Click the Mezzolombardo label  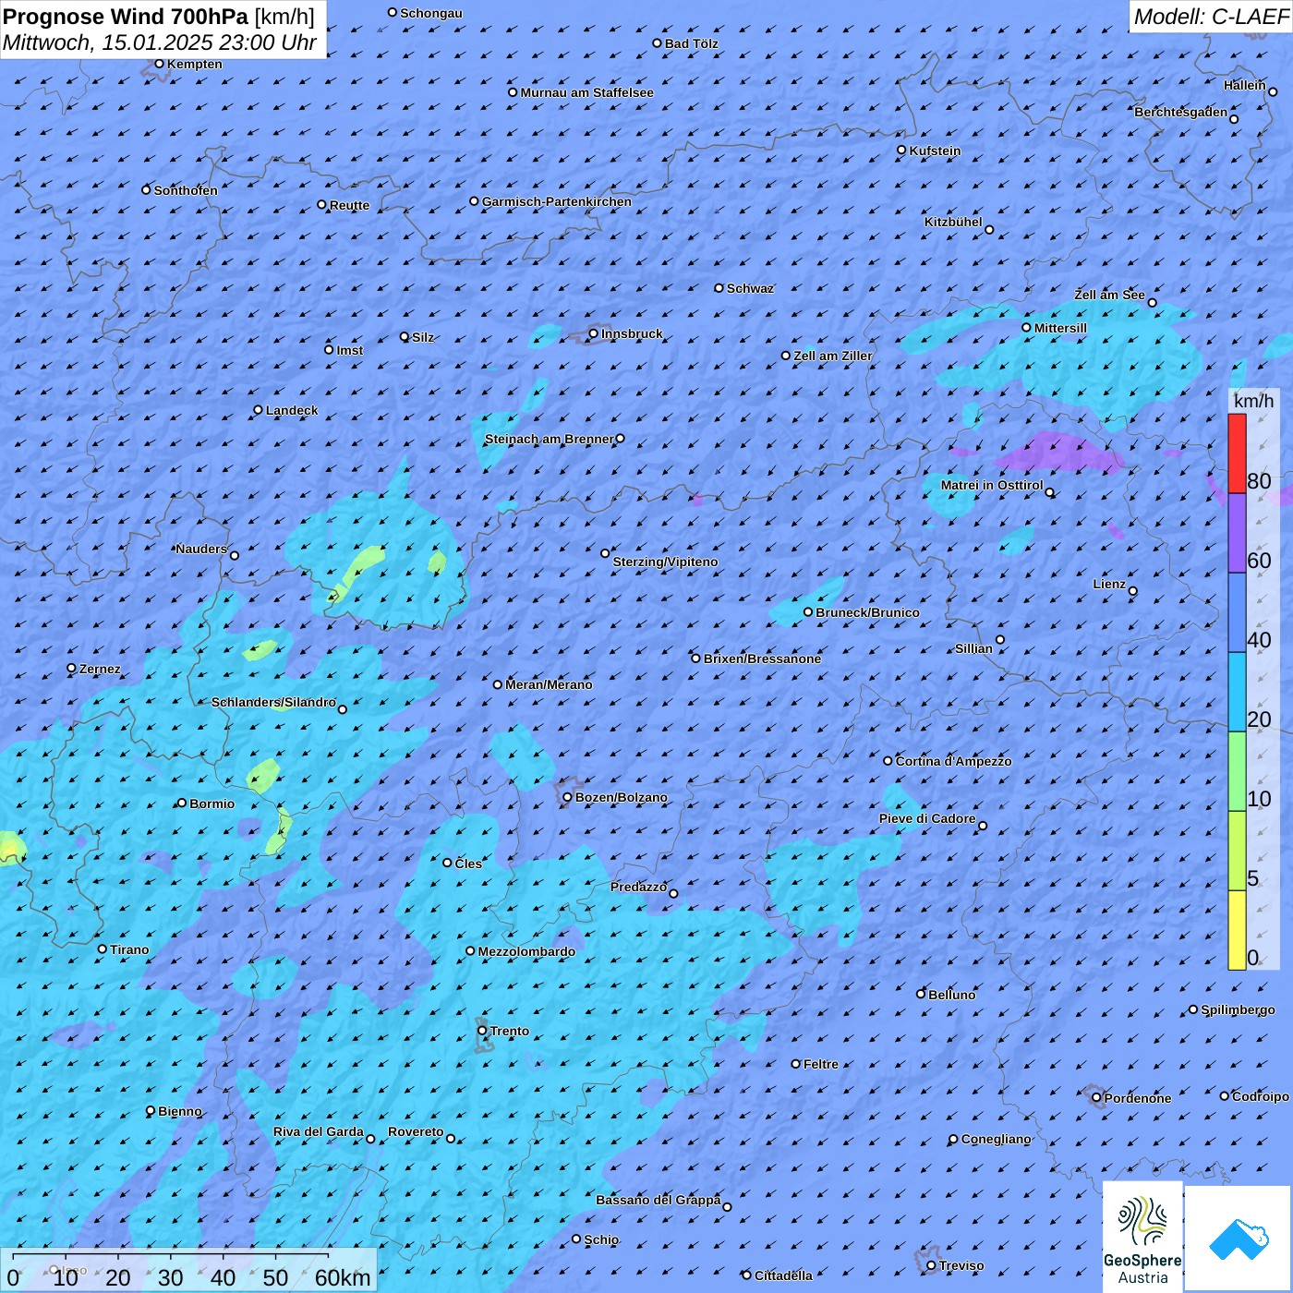coord(526,951)
